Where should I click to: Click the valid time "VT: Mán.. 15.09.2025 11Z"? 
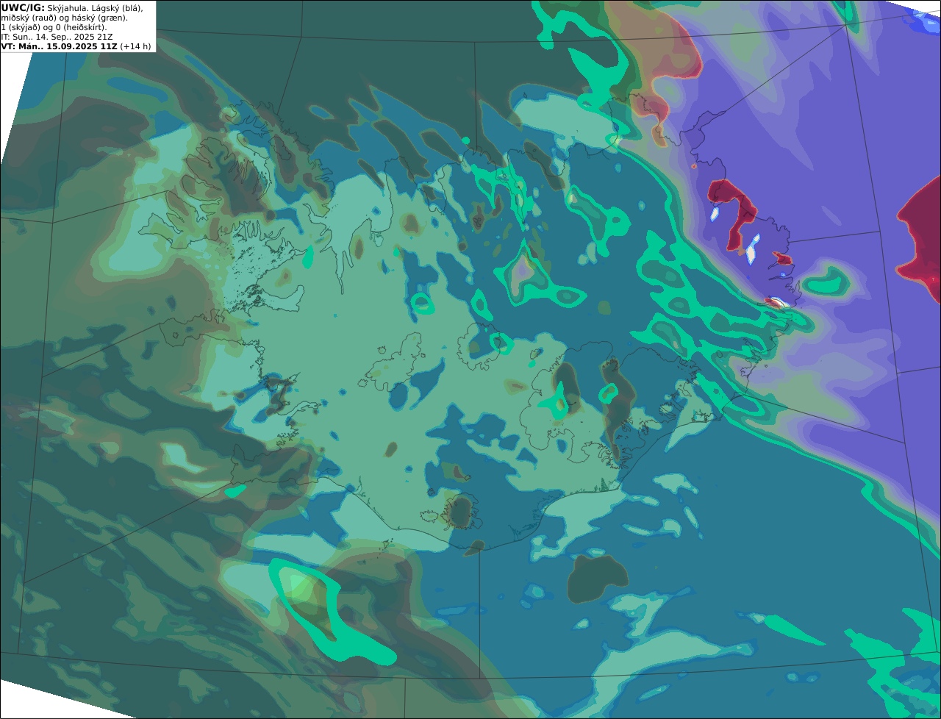point(59,46)
